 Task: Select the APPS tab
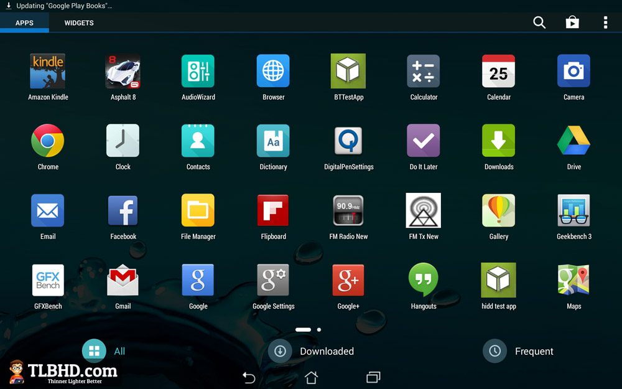25,23
